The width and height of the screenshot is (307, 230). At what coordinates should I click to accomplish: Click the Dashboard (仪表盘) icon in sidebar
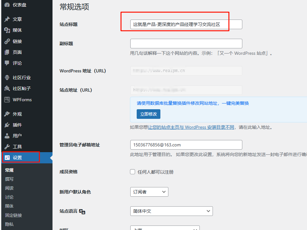coord(7,4)
